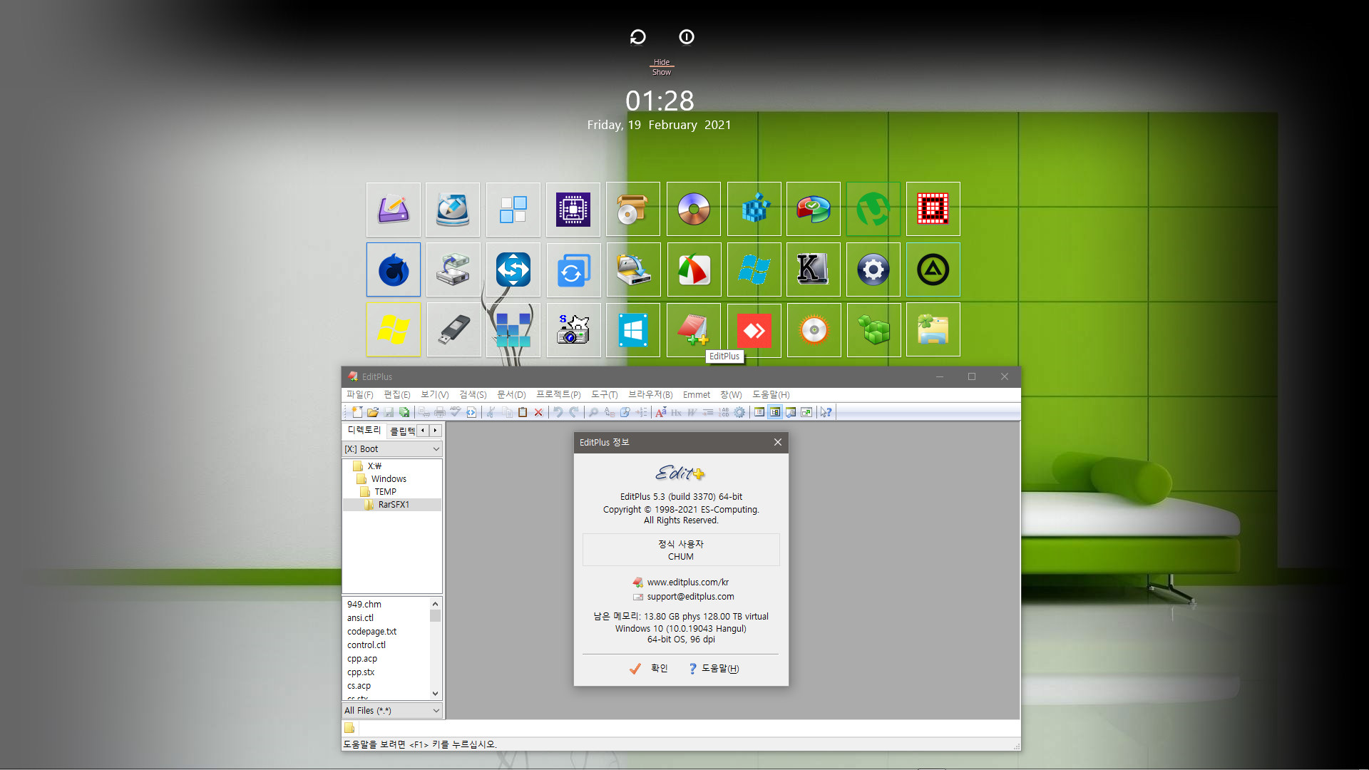Click the file list scroll-down arrow

(x=435, y=693)
